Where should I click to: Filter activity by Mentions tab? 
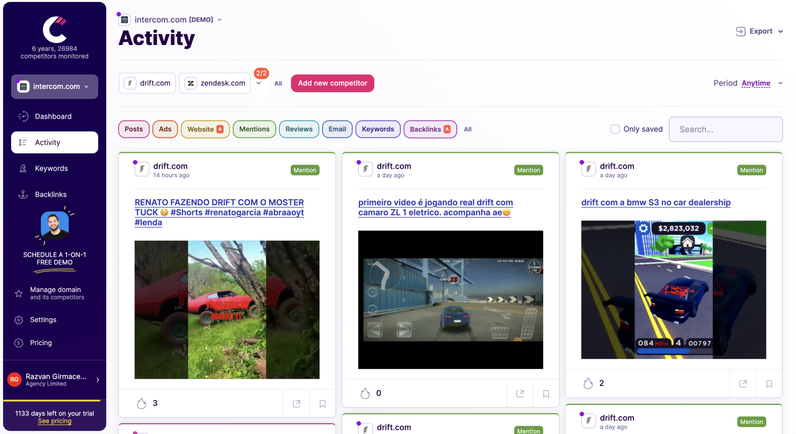click(254, 129)
